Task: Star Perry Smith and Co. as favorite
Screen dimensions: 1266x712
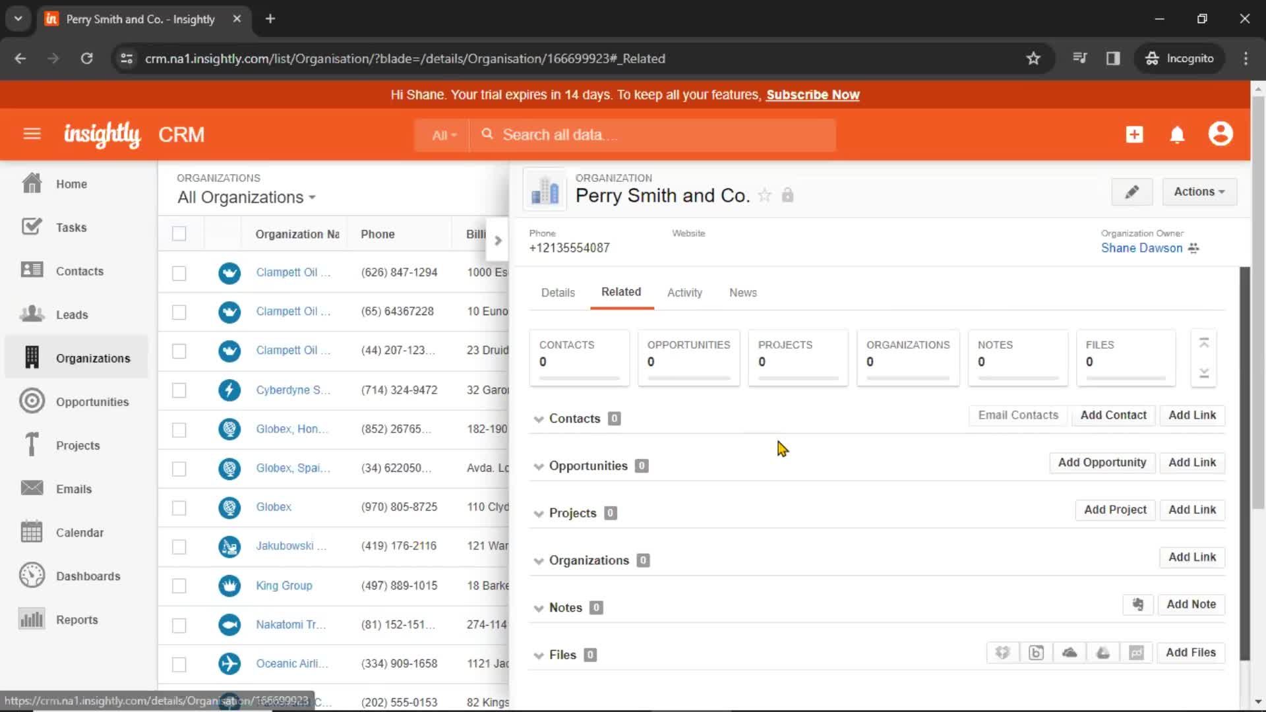Action: [x=765, y=195]
